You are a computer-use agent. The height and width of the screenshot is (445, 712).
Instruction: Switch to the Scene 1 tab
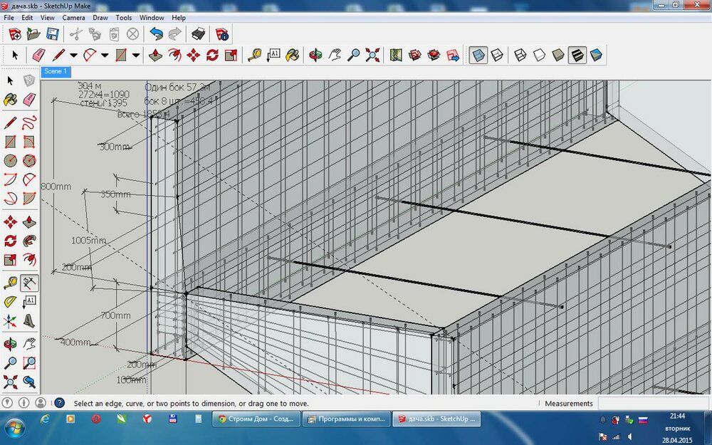click(56, 71)
